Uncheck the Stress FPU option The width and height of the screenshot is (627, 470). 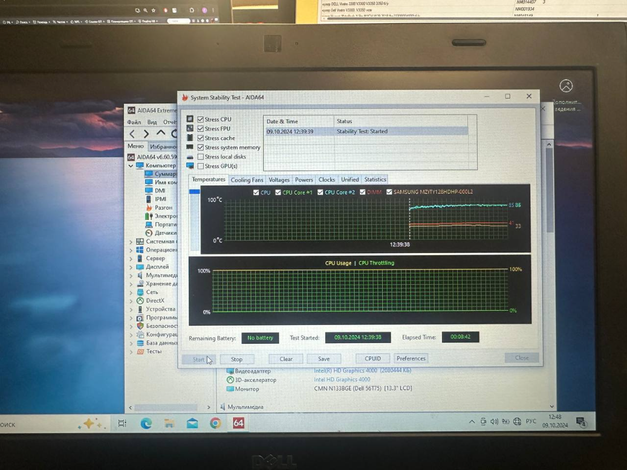pos(201,129)
